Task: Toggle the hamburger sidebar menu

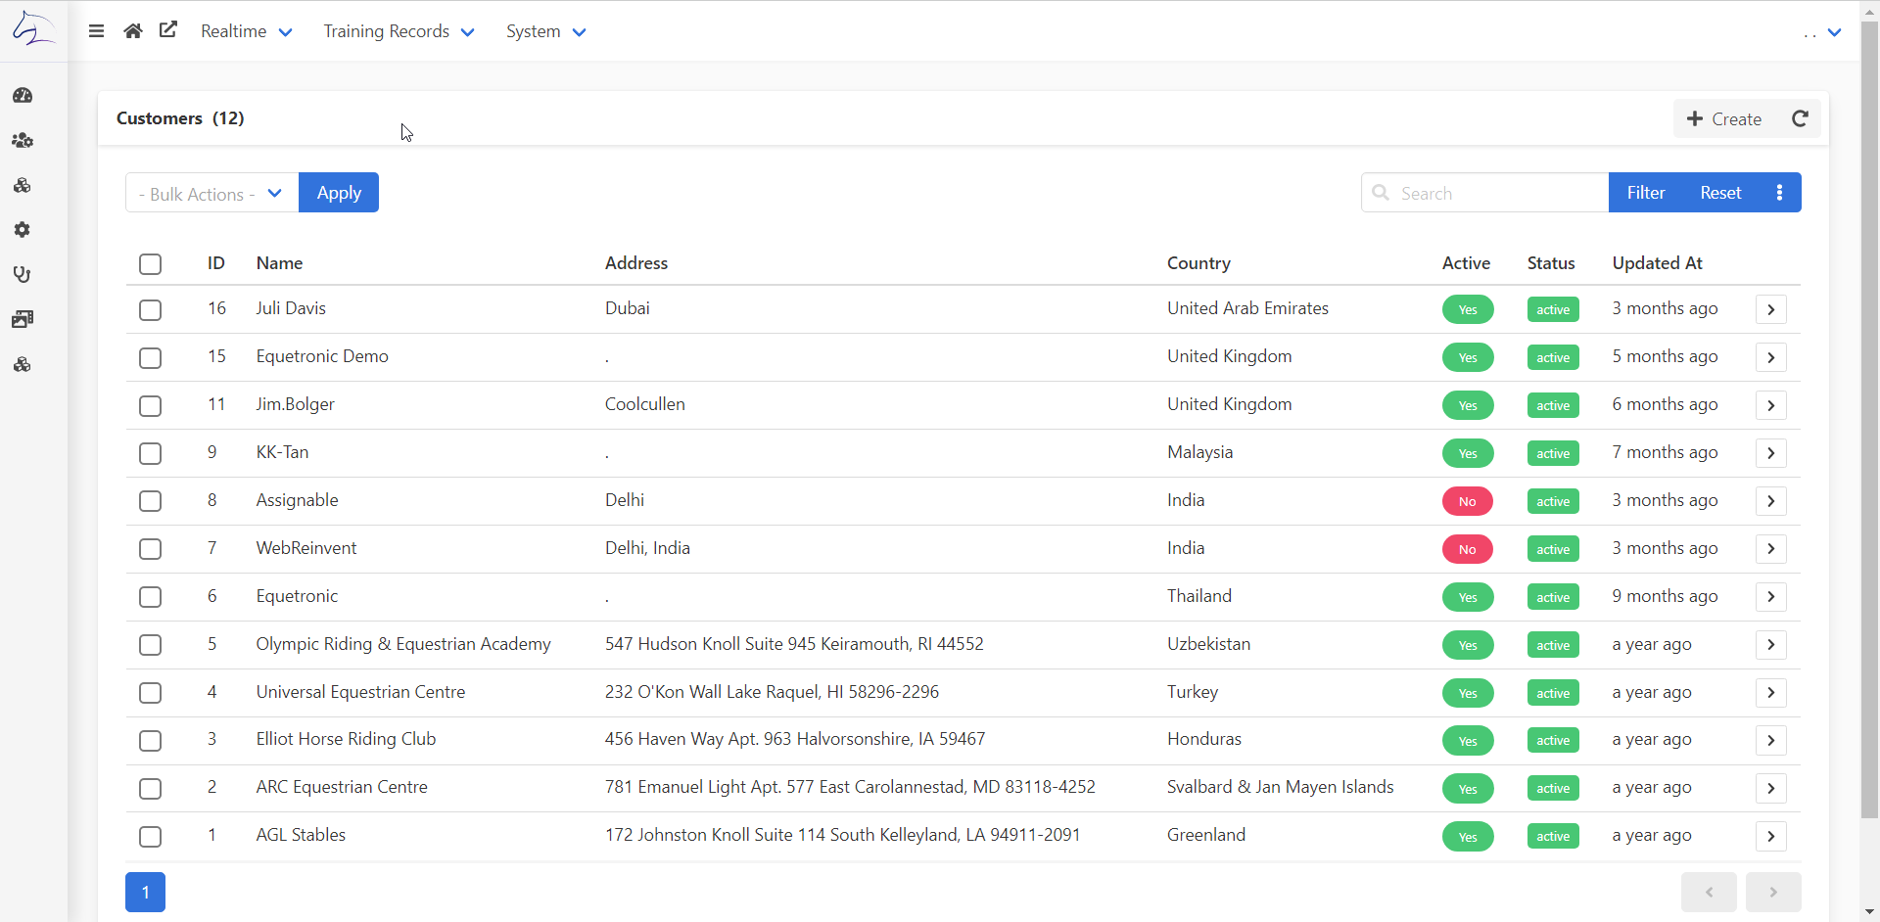Action: tap(95, 30)
